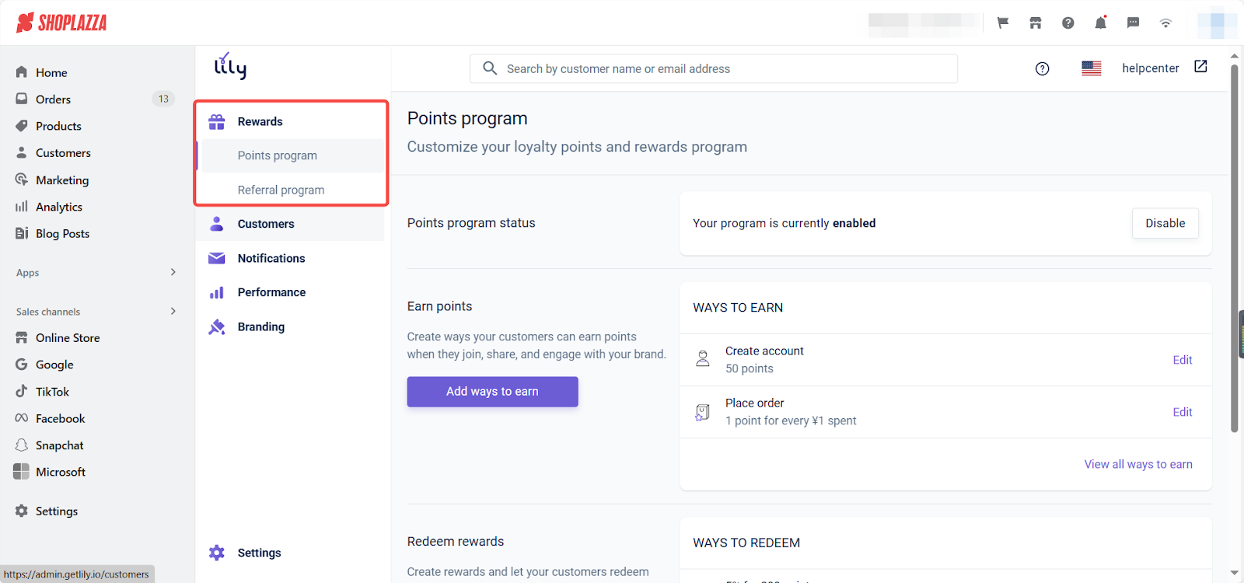This screenshot has width=1244, height=583.
Task: Expand the Sales channels chevron
Action: click(173, 311)
